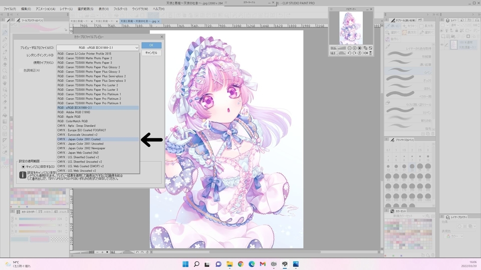The width and height of the screenshot is (481, 270).
Task: Click canvas status bar zoom-out minus icon
Action: tap(97, 252)
